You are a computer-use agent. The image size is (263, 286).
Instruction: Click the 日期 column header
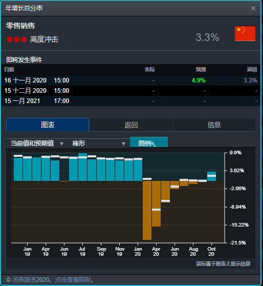point(9,70)
